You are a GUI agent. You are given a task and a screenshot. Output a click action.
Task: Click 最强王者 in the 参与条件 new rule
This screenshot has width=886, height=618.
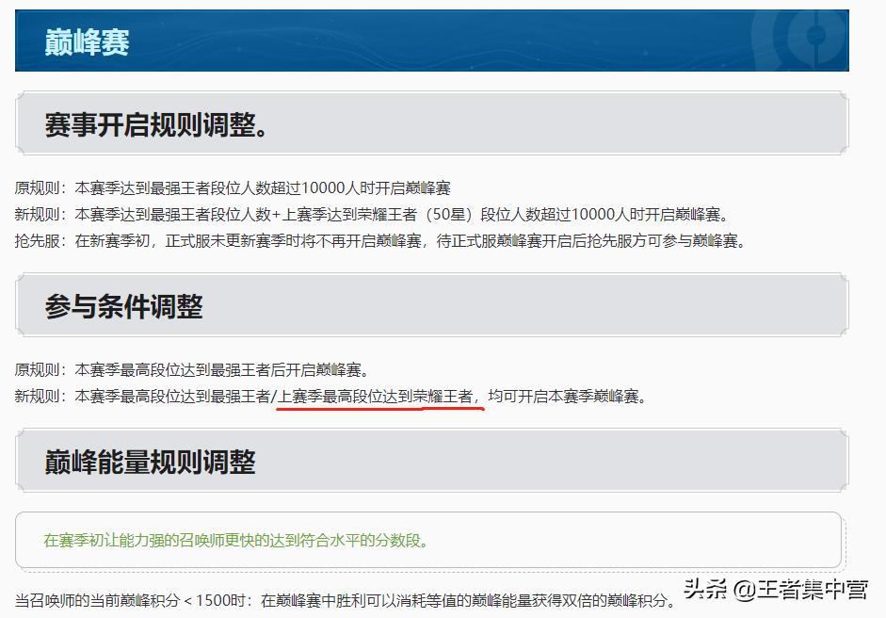click(x=240, y=397)
